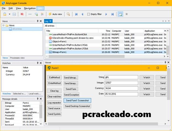Click the Save log toolbar icon

pyautogui.click(x=14, y=14)
